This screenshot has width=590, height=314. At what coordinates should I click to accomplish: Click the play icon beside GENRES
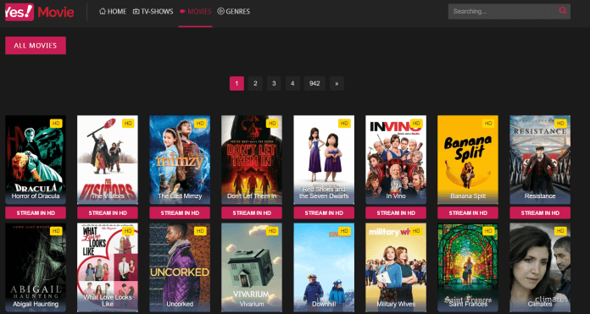click(x=221, y=11)
